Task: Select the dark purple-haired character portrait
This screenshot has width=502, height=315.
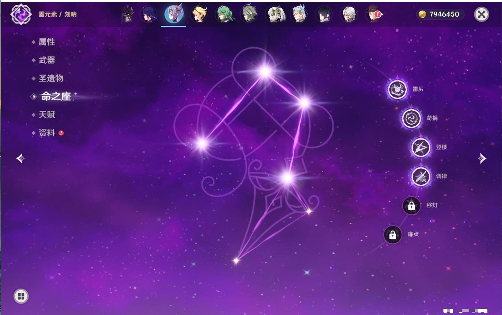Action: click(x=148, y=15)
